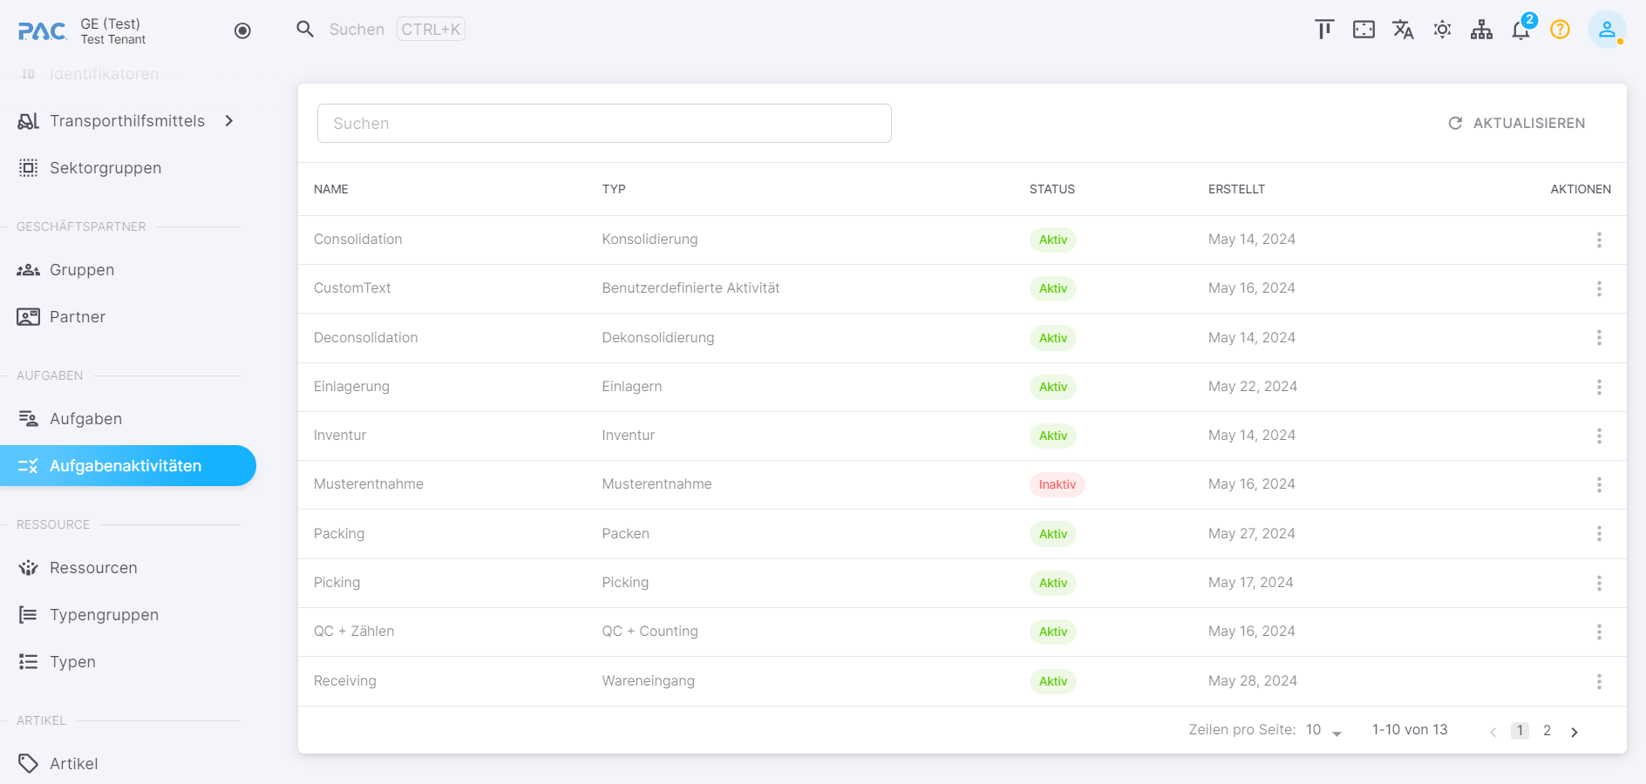Open actions menu for the Inventur row

click(x=1599, y=436)
